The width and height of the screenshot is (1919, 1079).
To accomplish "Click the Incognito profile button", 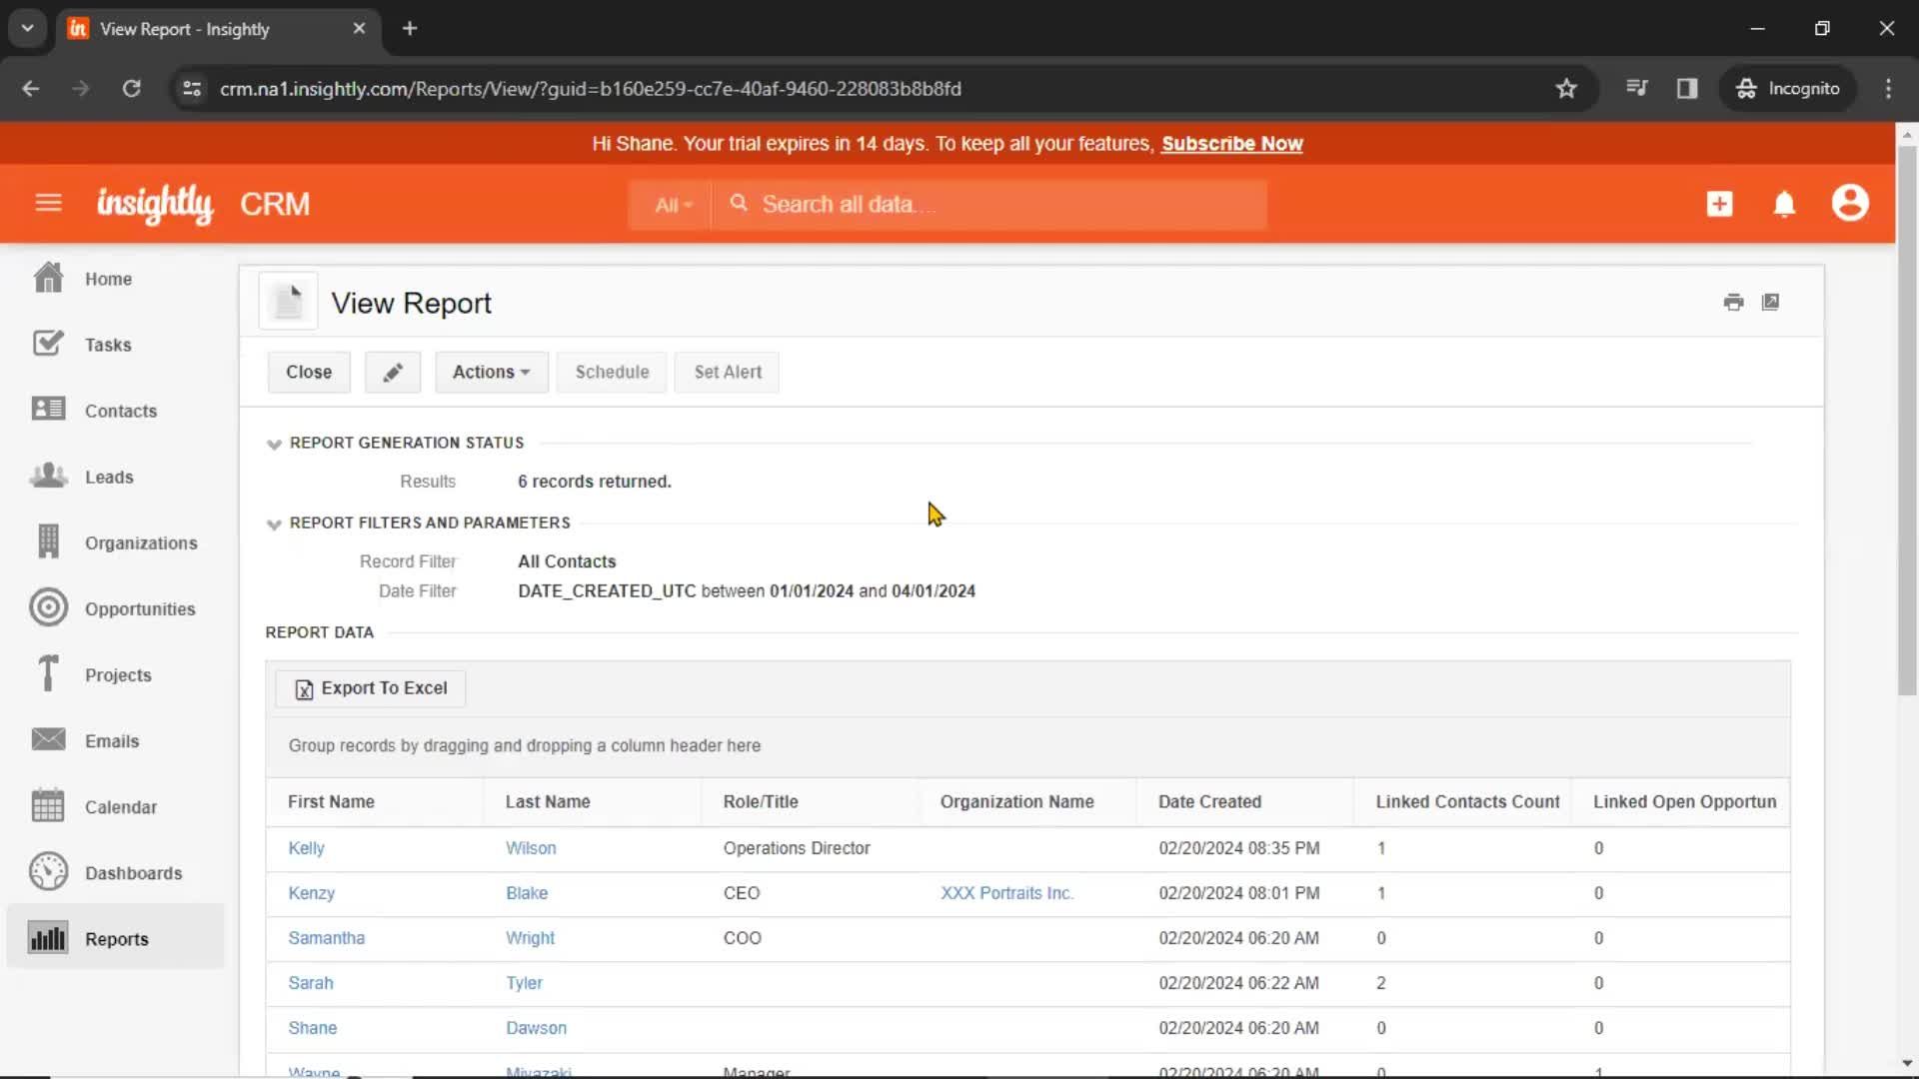I will point(1787,88).
